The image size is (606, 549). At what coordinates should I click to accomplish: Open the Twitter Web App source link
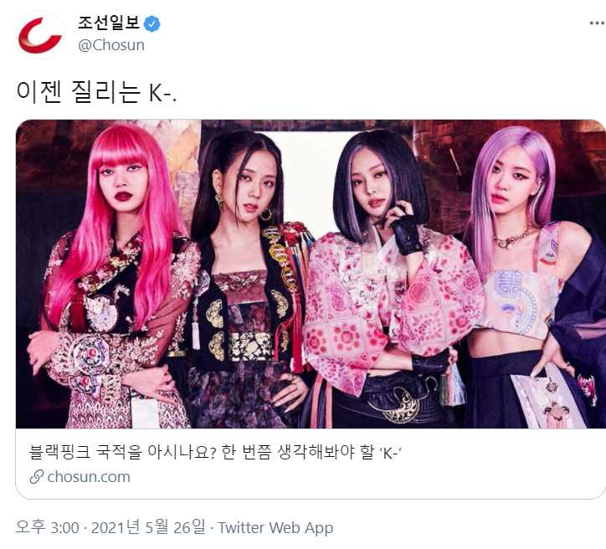pos(275,528)
